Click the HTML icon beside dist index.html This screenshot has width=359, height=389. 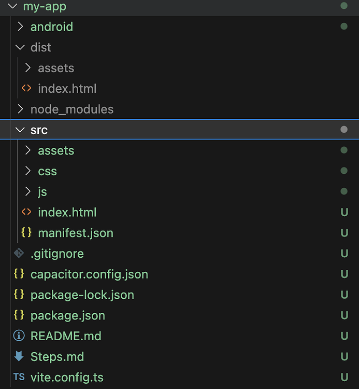(26, 89)
